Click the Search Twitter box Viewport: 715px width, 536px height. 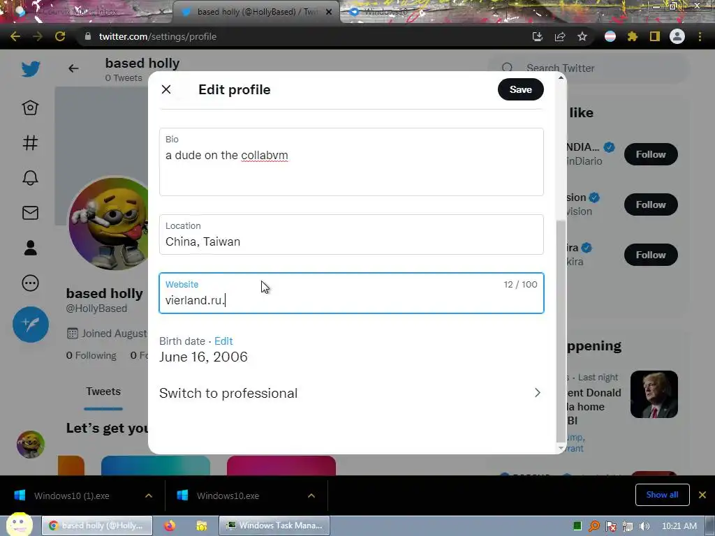click(x=588, y=68)
